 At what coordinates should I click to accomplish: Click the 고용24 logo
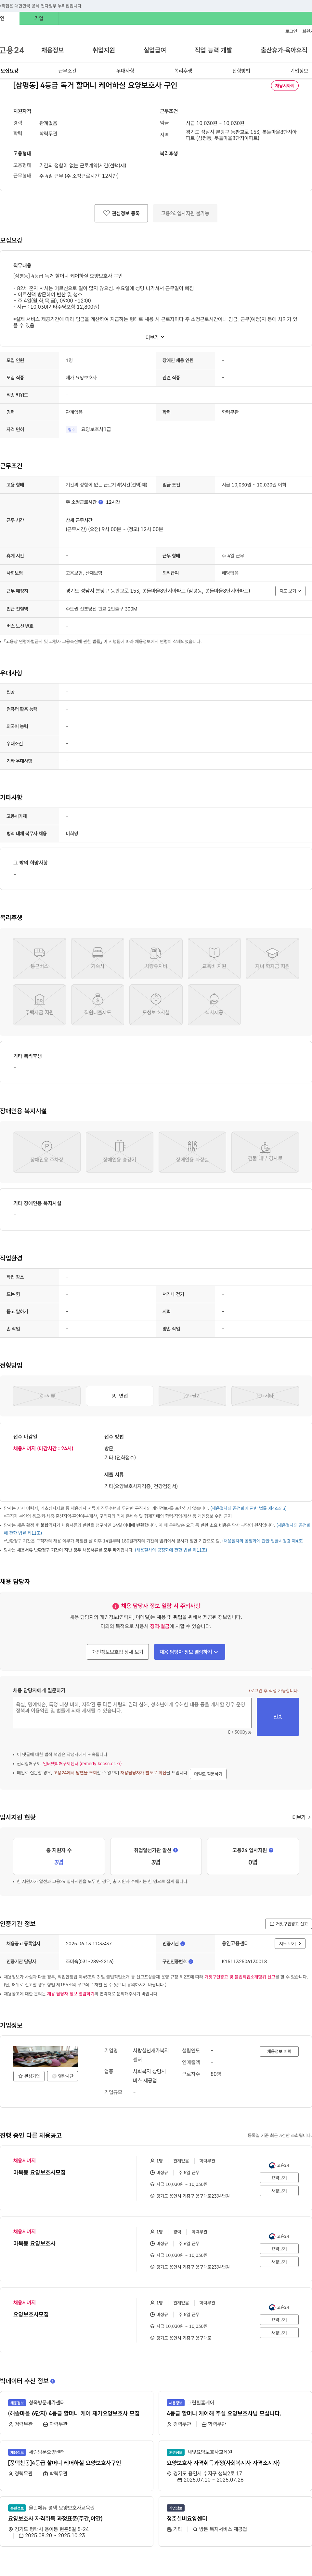click(x=12, y=50)
